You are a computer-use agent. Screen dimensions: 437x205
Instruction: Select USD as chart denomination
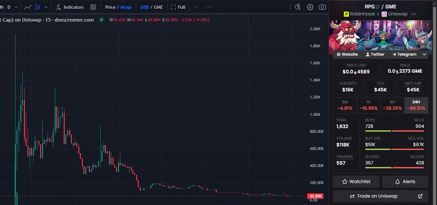tap(145, 7)
